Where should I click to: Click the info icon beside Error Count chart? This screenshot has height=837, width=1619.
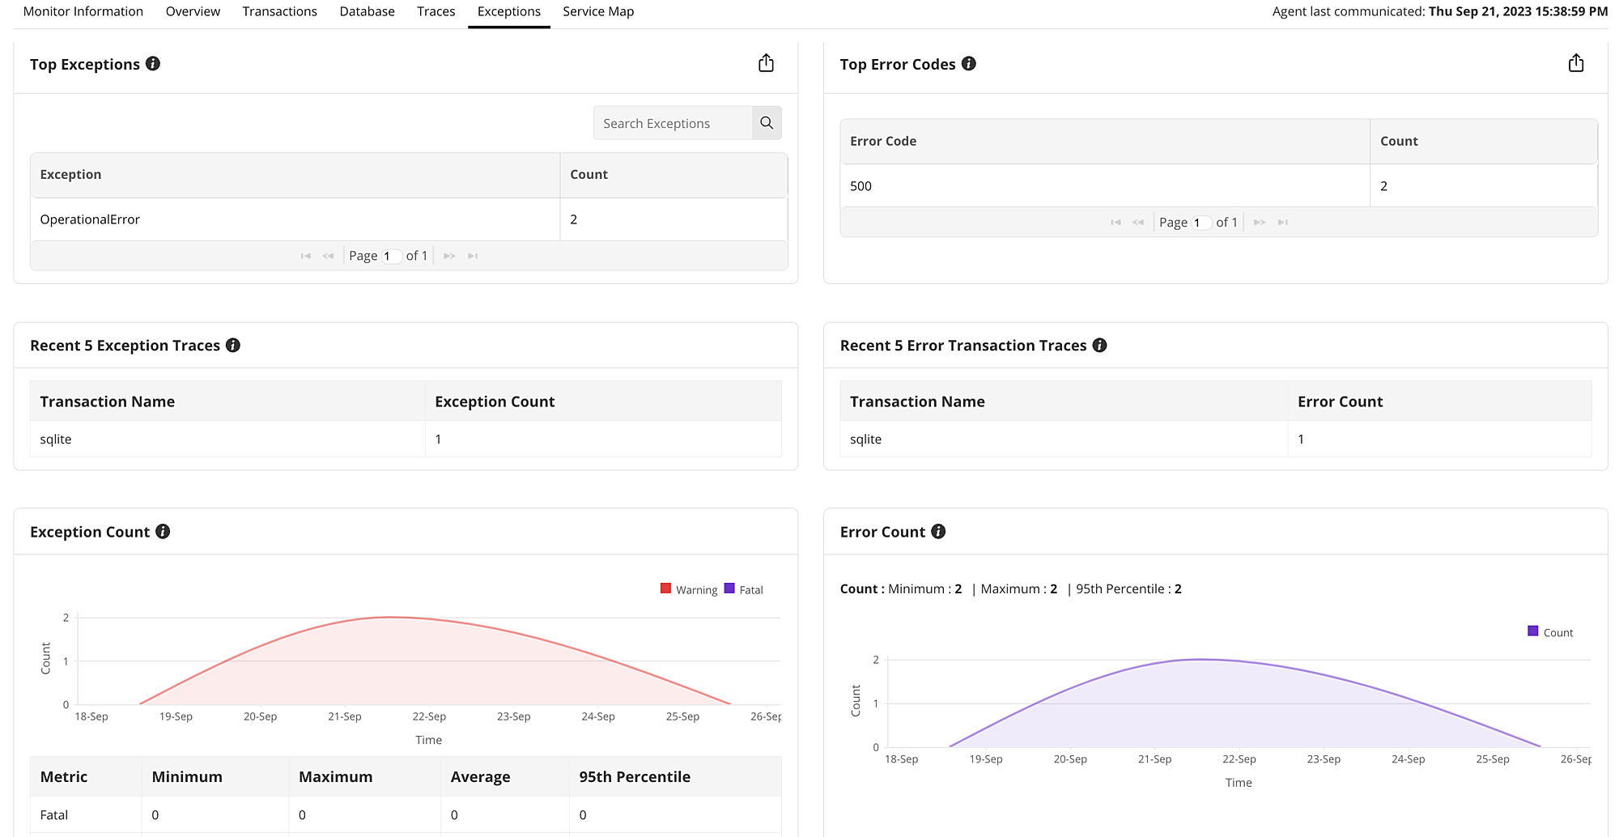tap(938, 532)
